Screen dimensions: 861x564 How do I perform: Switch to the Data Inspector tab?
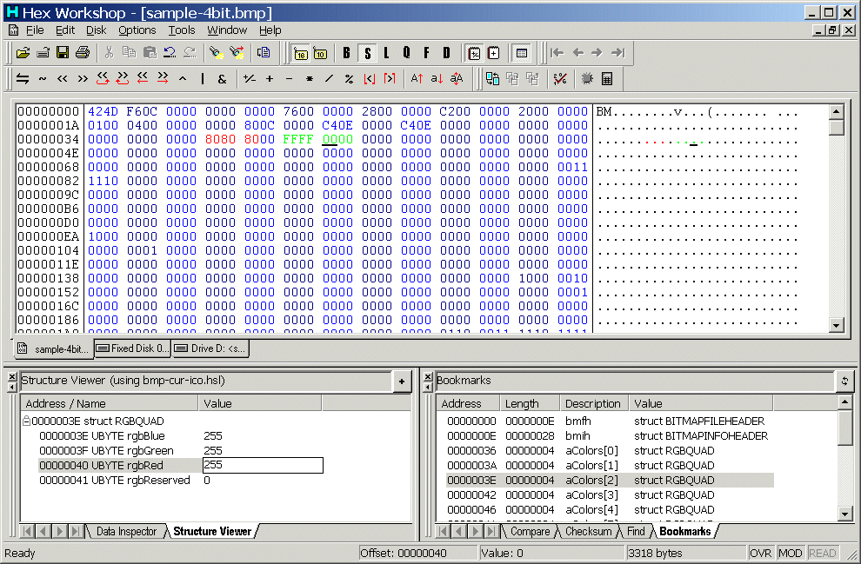(126, 532)
